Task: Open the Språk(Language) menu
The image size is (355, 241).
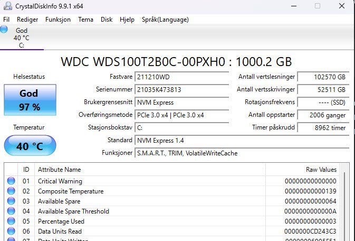Action: pos(165,20)
